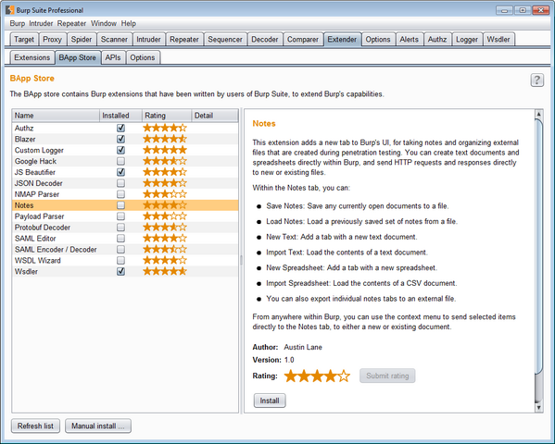Open the Wsdler top-level tab
The height and width of the screenshot is (444, 555).
[498, 39]
